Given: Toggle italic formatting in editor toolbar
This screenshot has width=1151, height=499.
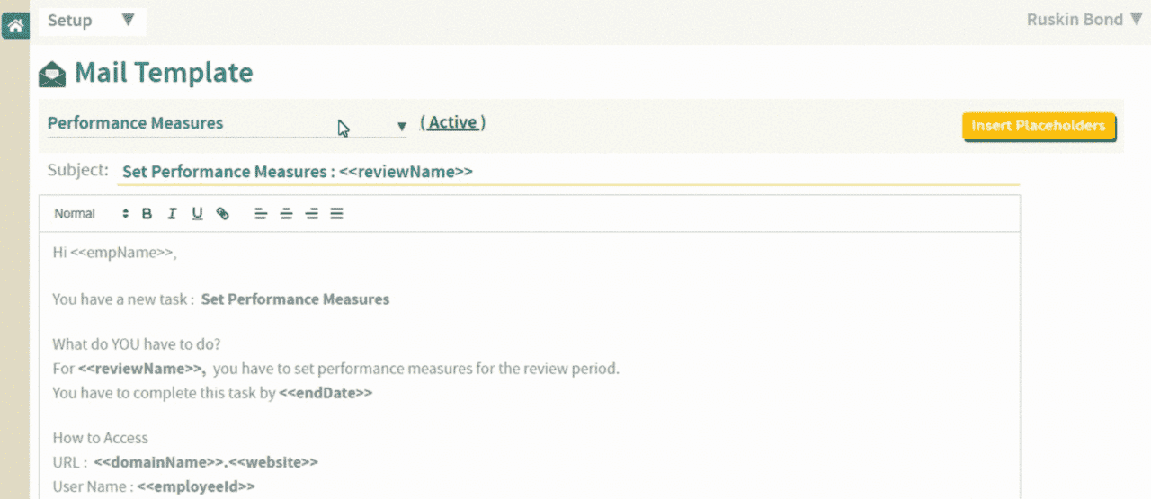Looking at the screenshot, I should (172, 214).
